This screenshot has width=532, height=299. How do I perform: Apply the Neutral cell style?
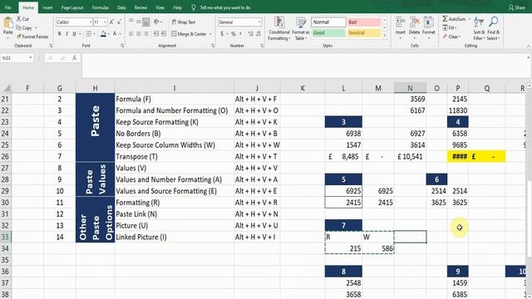click(x=364, y=33)
